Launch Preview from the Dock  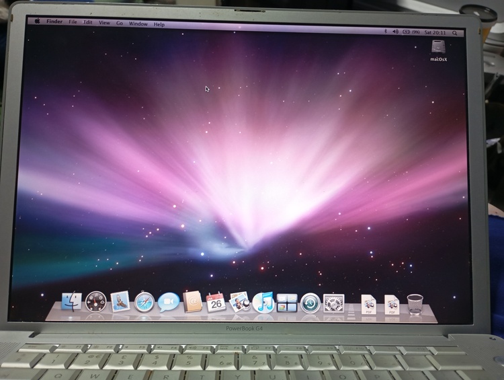click(x=240, y=301)
